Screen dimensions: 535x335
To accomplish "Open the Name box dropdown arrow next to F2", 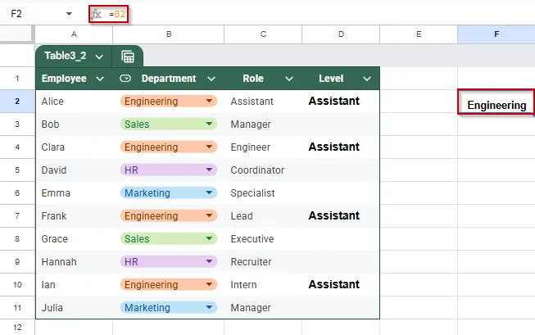I will [69, 14].
